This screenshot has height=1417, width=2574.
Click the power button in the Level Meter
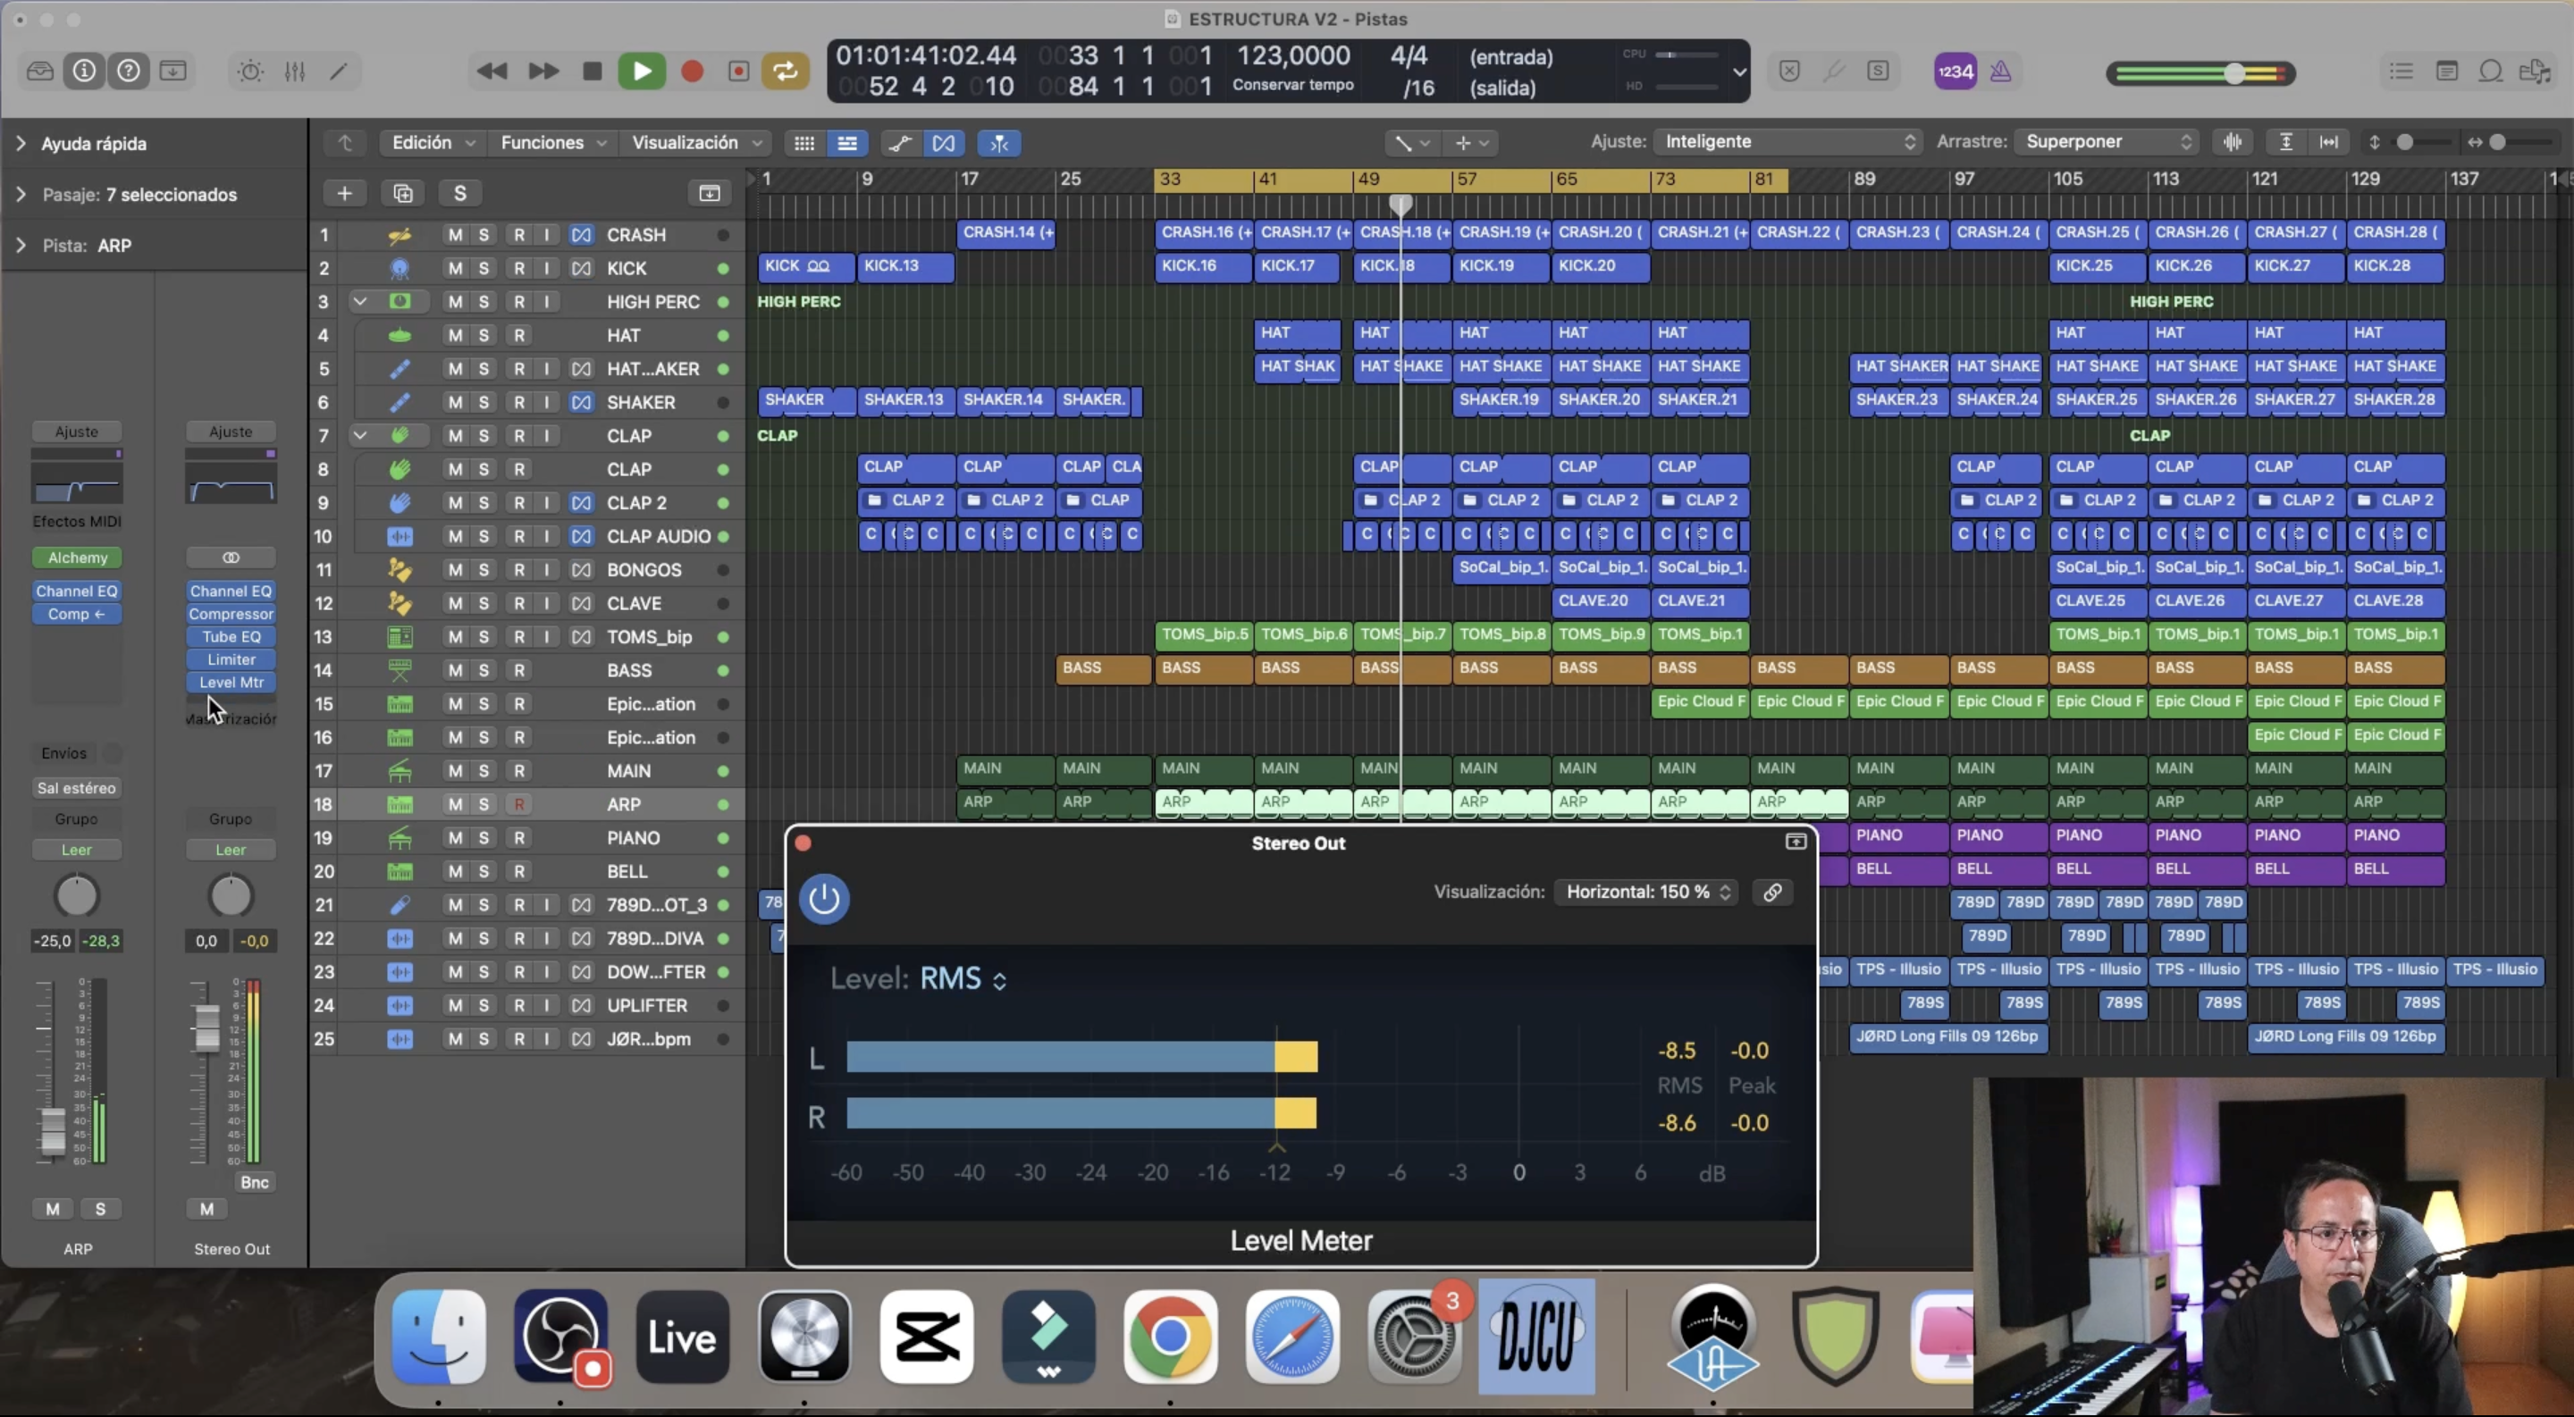(x=823, y=899)
